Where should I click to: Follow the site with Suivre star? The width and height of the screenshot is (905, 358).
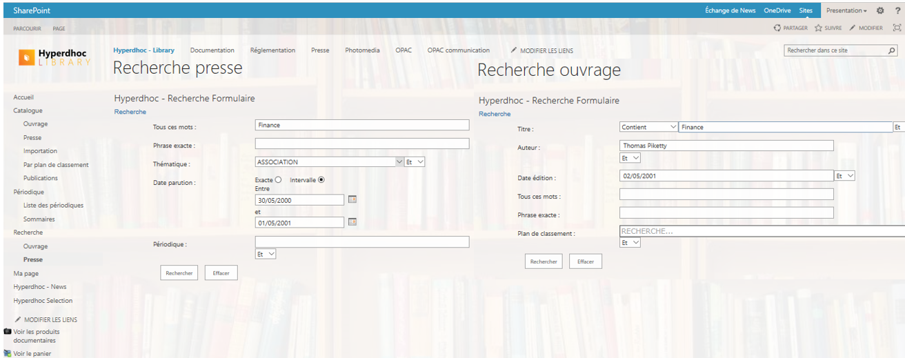(x=818, y=28)
